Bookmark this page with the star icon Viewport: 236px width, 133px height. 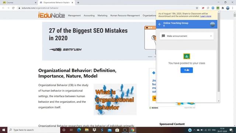click(197, 8)
